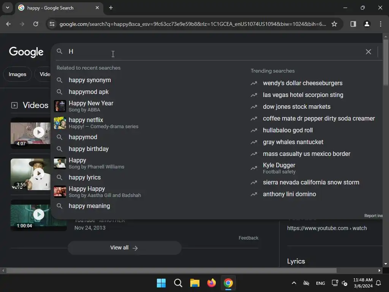Select trending coffee mate dr pepper creamer
389x292 pixels.
tap(319, 119)
